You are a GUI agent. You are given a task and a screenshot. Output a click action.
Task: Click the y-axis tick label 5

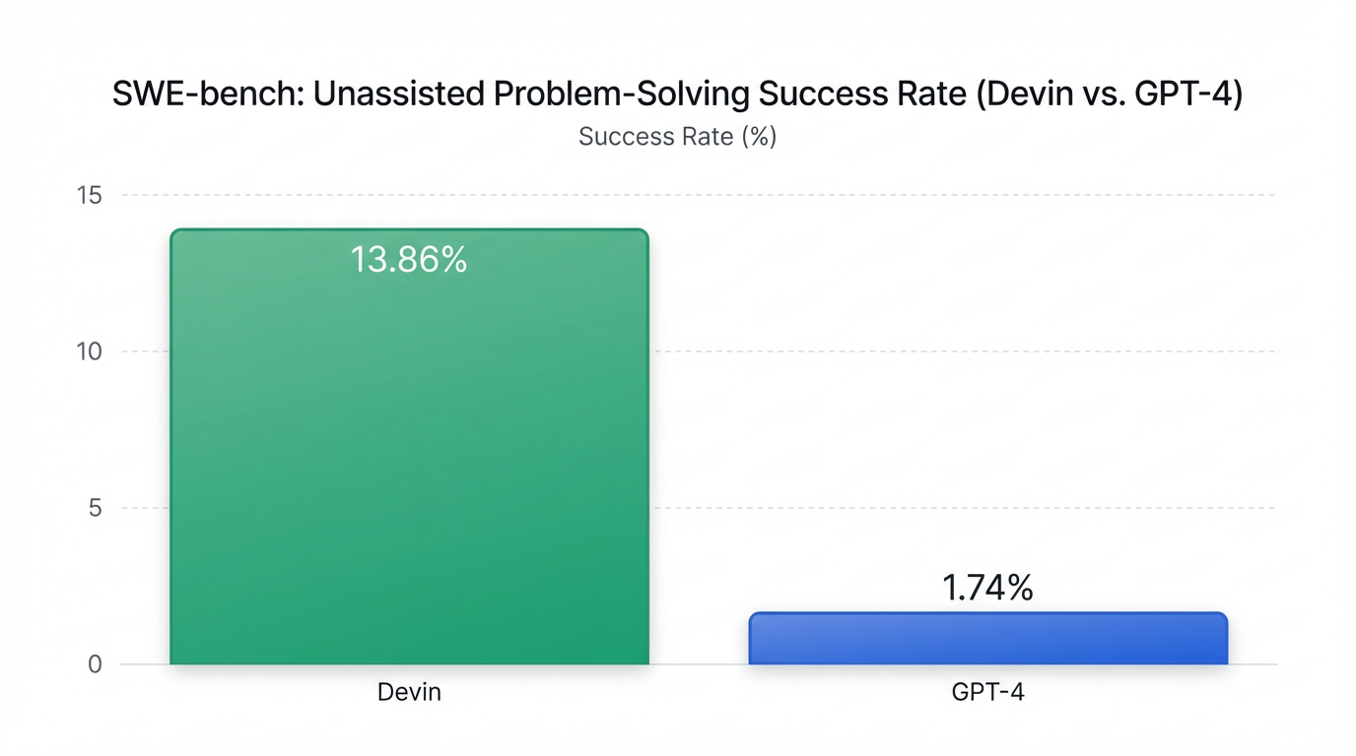click(x=95, y=508)
